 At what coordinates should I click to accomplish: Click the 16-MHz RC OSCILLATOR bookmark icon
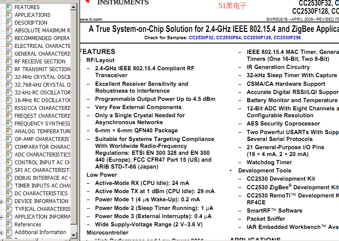click(x=9, y=100)
